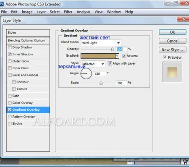This screenshot has height=167, width=189.
Task: Toggle the Preview checkbox
Action: point(165,57)
